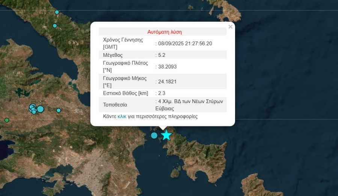This screenshot has width=338, height=196.
Task: Click the 'Μέγεθος' row label
Action: (x=113, y=55)
